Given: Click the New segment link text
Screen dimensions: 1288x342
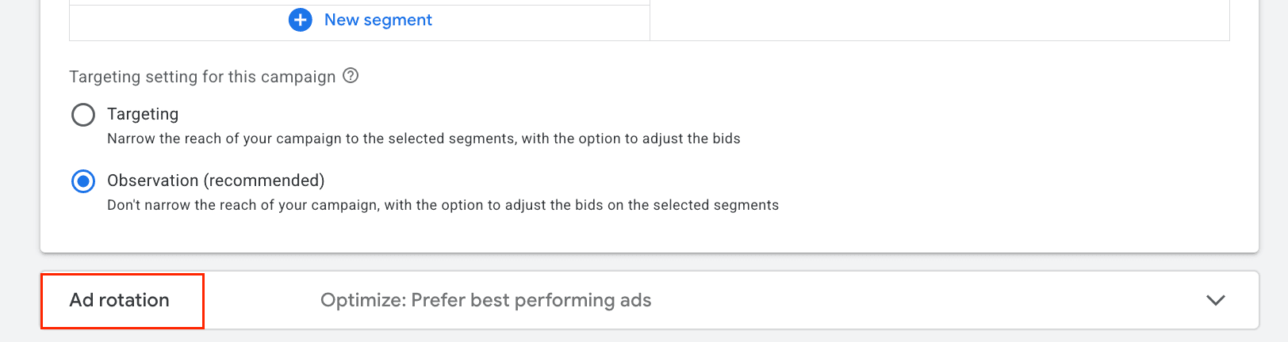Looking at the screenshot, I should pos(378,20).
